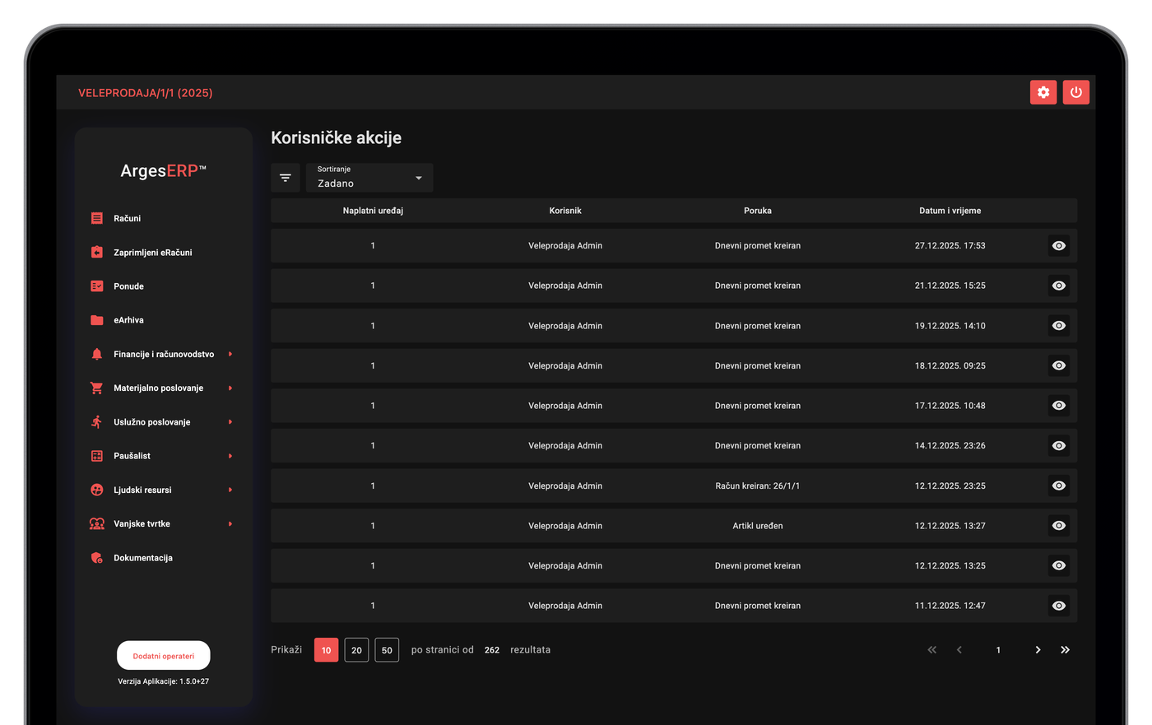Click the Dokumentacija shield icon
The width and height of the screenshot is (1152, 725).
[97, 557]
